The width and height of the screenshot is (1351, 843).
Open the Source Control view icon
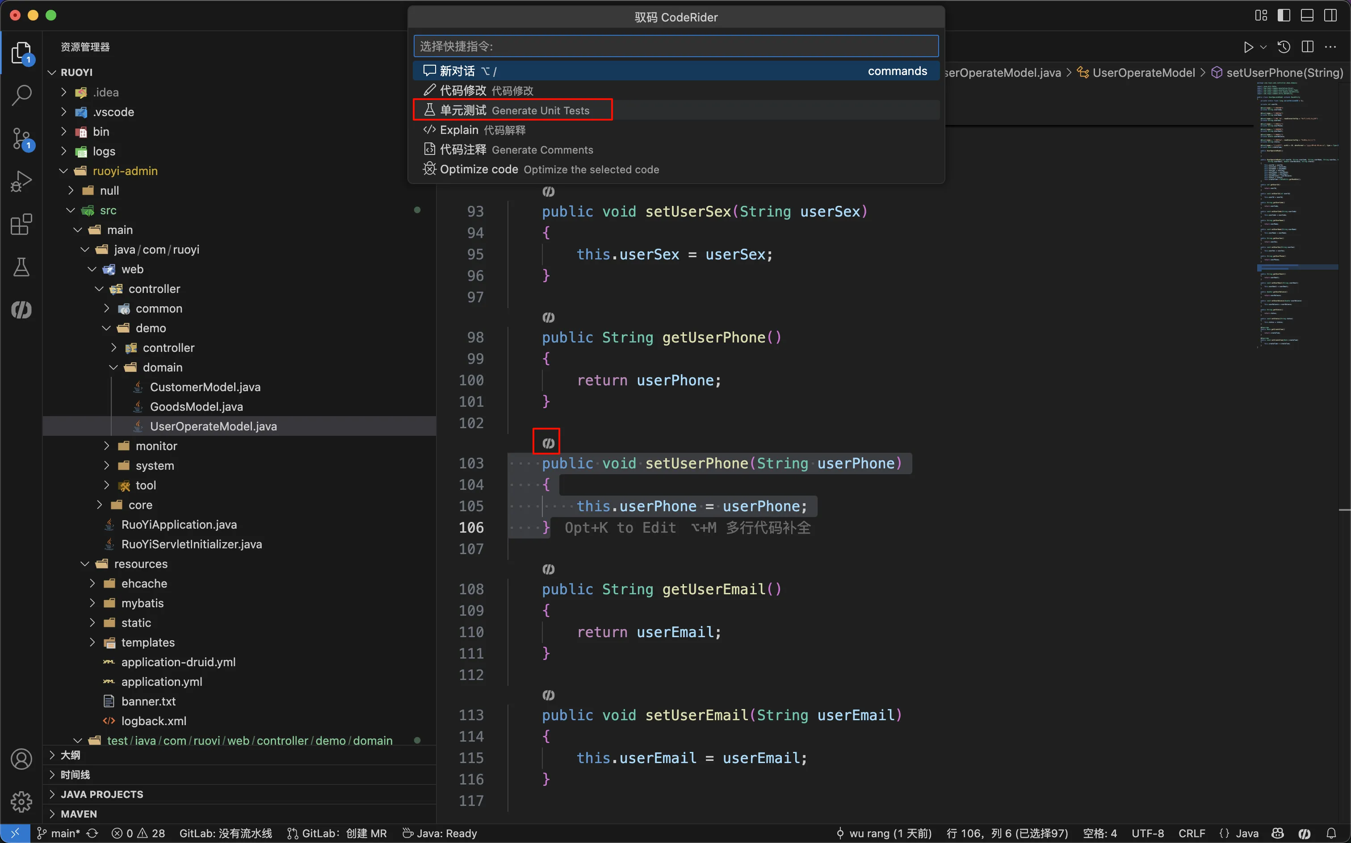(x=21, y=138)
